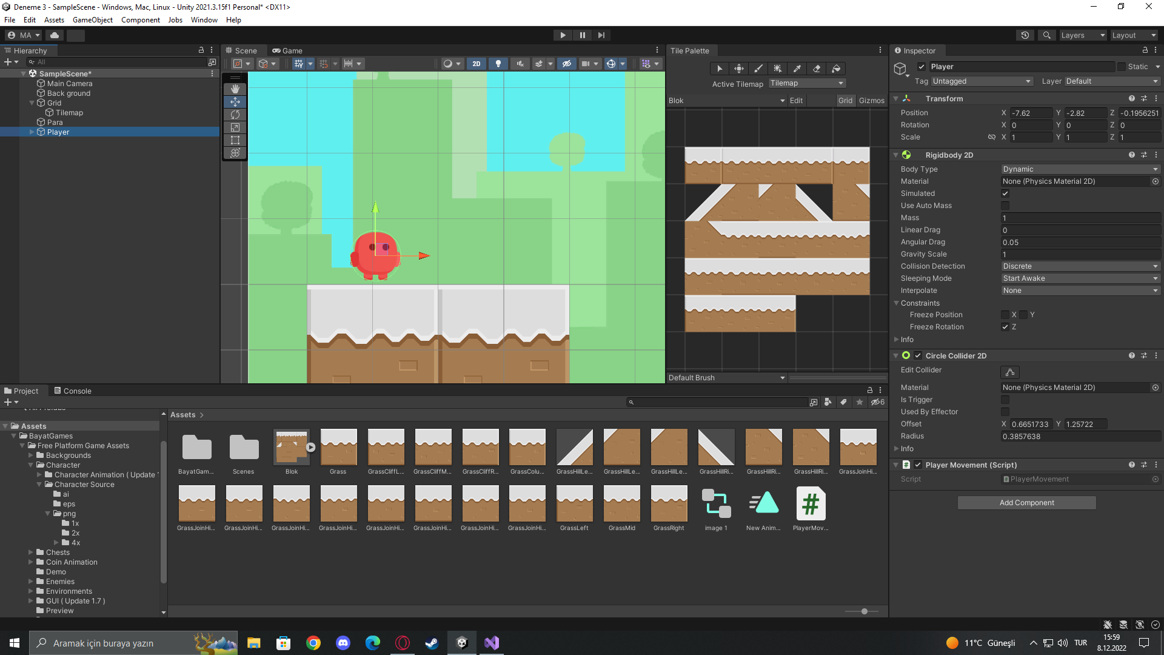Choose the Tile Palette paintbrush tool
The height and width of the screenshot is (655, 1164).
coord(758,69)
